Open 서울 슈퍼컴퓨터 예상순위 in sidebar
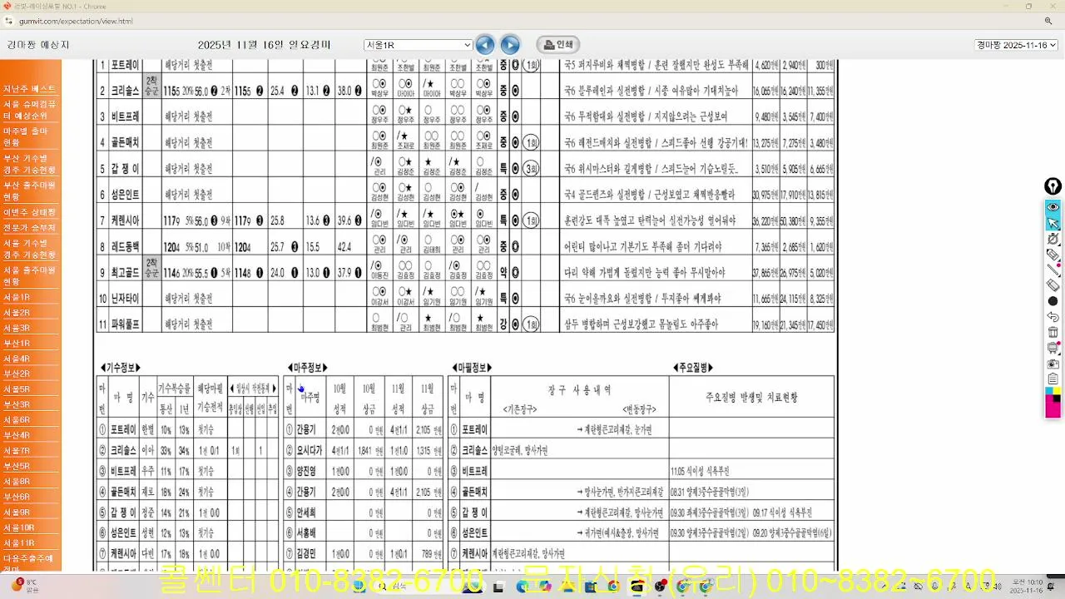Image resolution: width=1065 pixels, height=599 pixels. (30, 110)
